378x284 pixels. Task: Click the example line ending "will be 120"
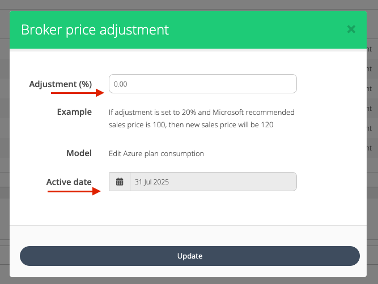tap(191, 124)
